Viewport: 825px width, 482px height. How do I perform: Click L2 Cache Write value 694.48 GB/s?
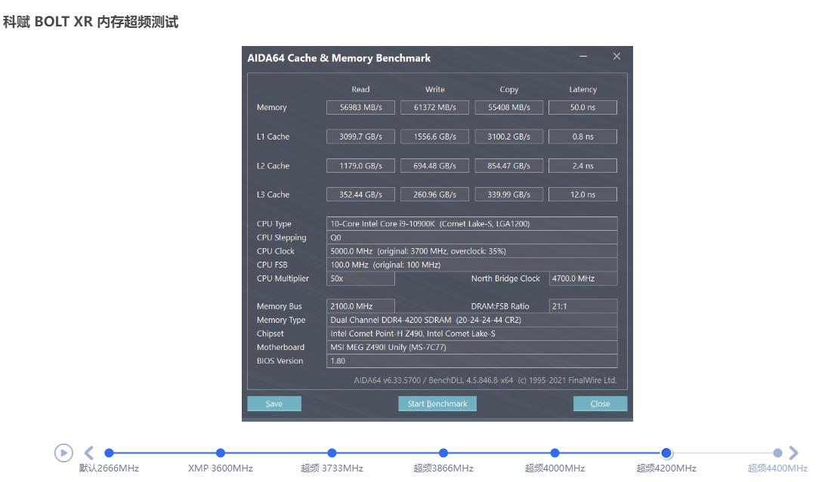(434, 165)
